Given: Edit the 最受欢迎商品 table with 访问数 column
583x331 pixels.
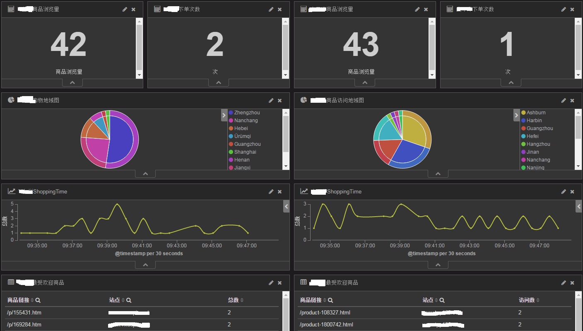Looking at the screenshot, I should 564,283.
